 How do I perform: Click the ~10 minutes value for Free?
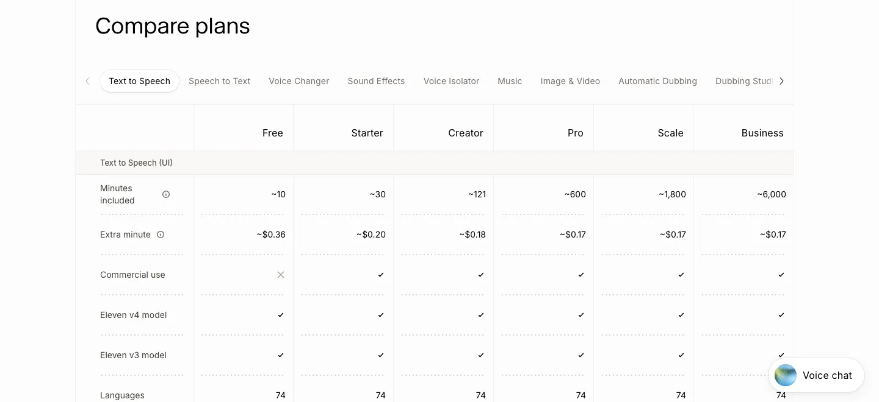pos(278,194)
